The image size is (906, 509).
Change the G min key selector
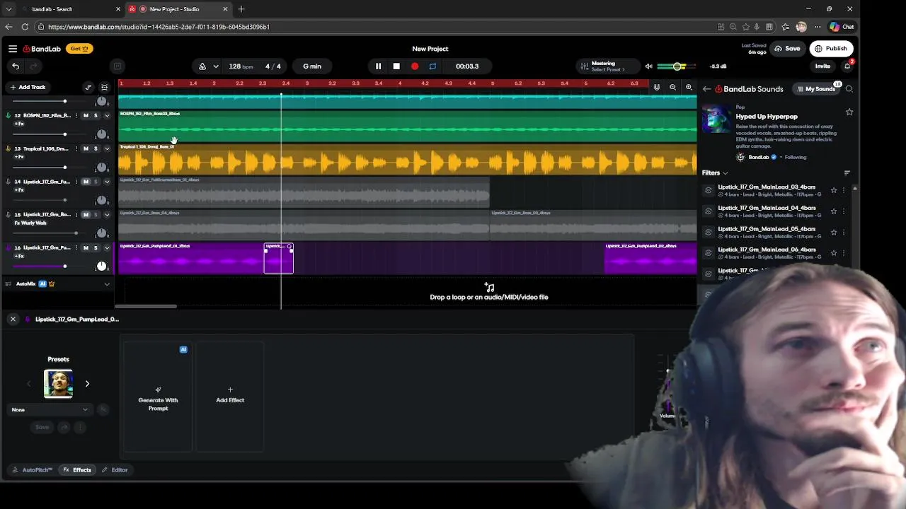click(x=312, y=66)
